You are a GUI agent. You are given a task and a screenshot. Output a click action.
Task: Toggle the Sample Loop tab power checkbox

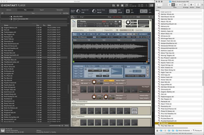tap(74, 66)
